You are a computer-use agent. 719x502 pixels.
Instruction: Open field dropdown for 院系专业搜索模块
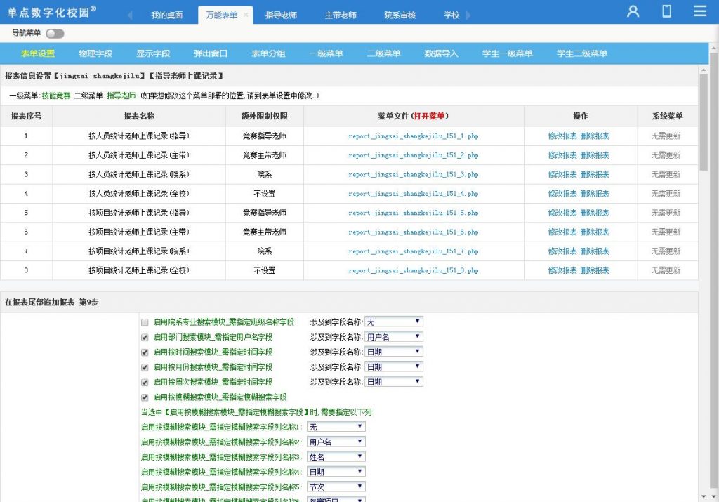point(393,322)
